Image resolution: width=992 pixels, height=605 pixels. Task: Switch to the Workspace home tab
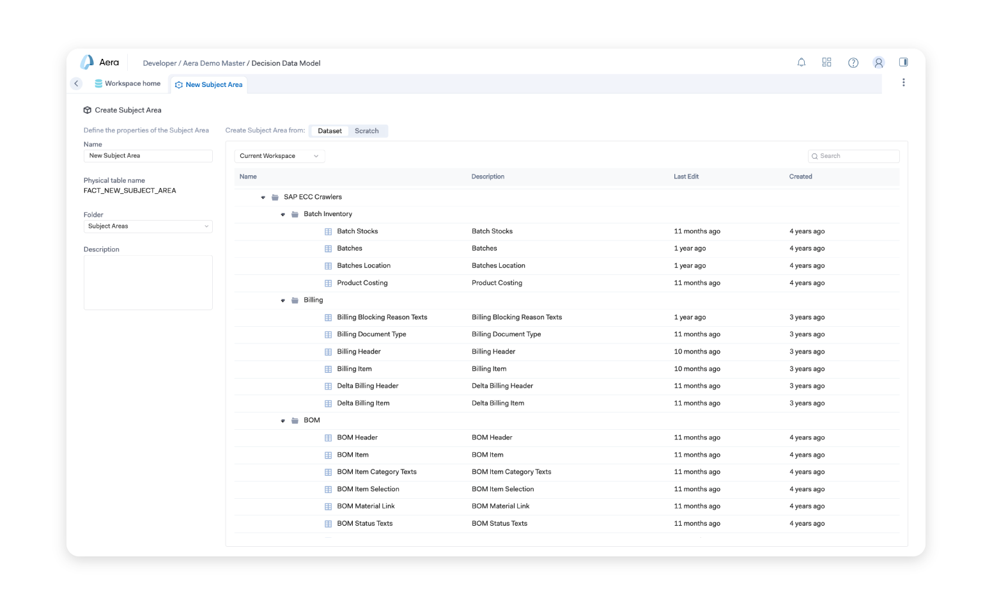(x=128, y=84)
